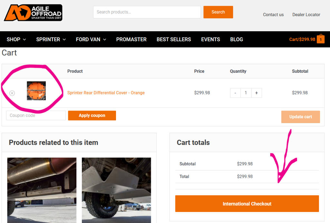The image size is (330, 223).
Task: Proceed with International Checkout
Action: tap(247, 204)
